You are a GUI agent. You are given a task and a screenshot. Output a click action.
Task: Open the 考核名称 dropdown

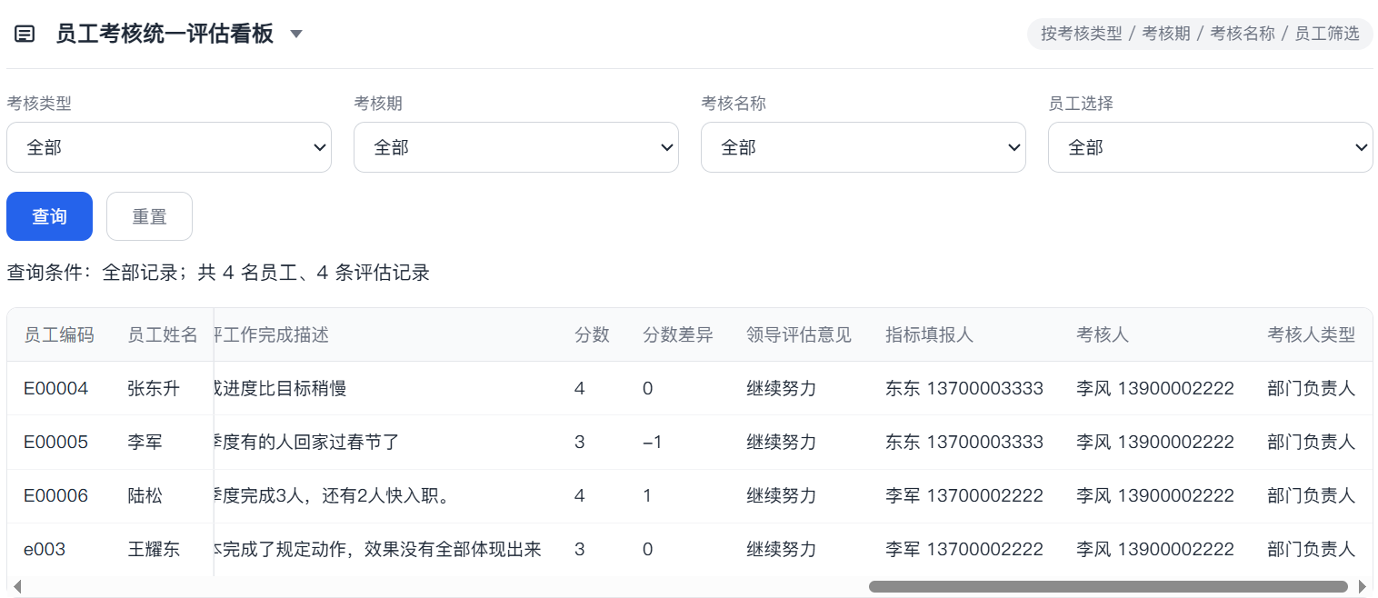point(864,147)
